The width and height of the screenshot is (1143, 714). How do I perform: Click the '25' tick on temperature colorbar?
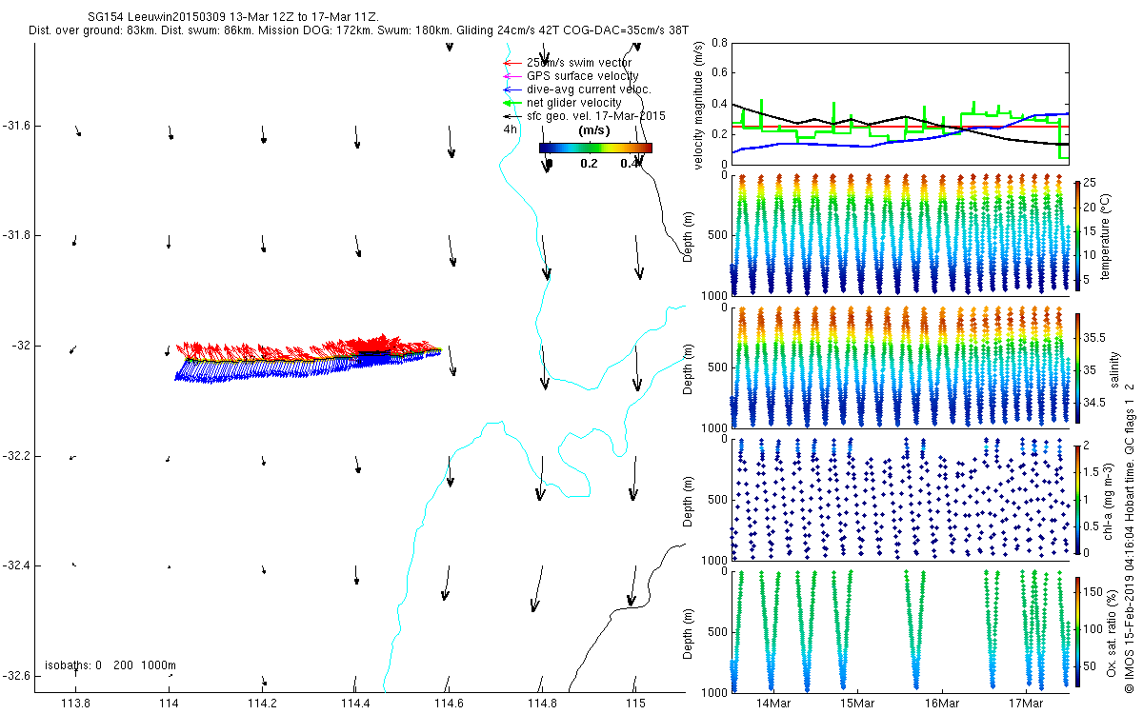pos(1090,183)
